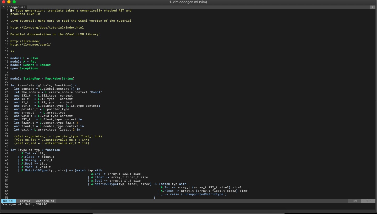
Task: Click the 0% scroll position indicator
Action: pos(355,201)
